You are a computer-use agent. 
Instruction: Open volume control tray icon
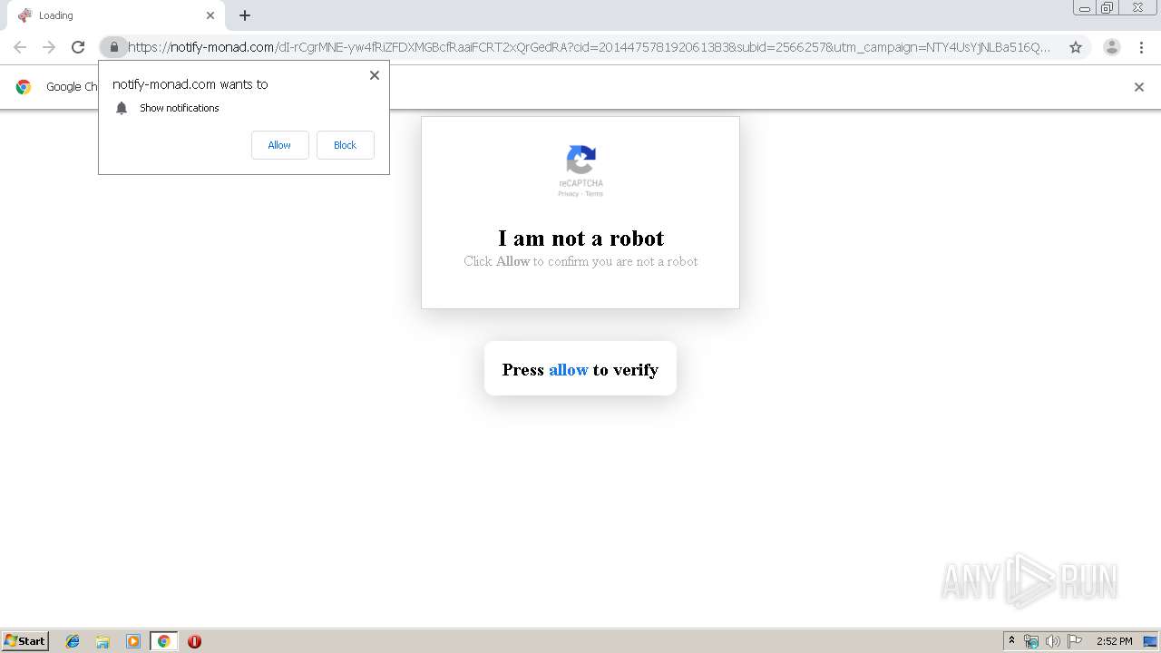[x=1052, y=641]
